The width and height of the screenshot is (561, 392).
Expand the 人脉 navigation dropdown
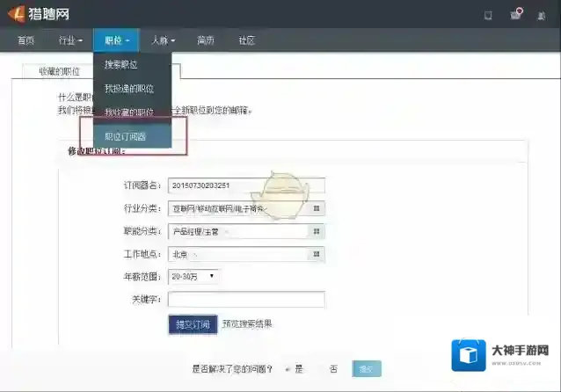pyautogui.click(x=163, y=40)
